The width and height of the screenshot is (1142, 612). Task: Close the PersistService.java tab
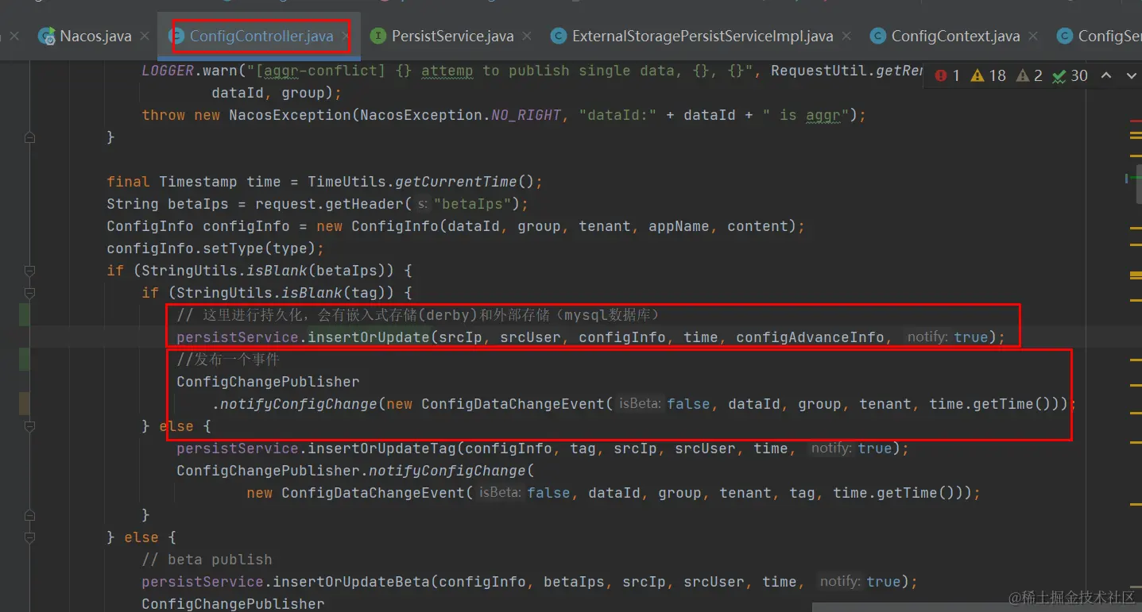pos(528,37)
